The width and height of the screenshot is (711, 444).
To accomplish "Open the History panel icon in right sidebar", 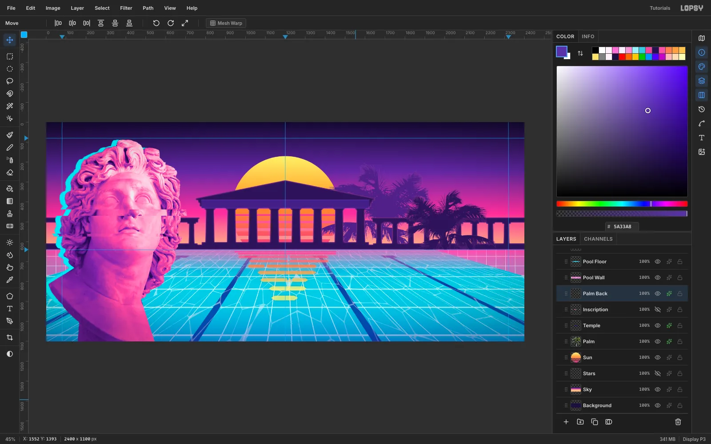I will point(702,109).
